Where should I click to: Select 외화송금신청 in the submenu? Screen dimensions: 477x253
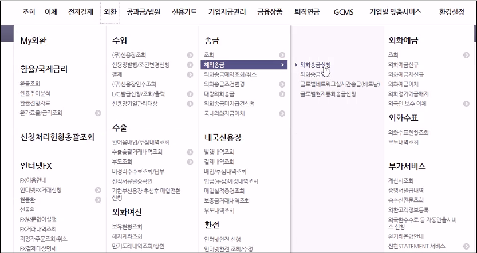315,65
